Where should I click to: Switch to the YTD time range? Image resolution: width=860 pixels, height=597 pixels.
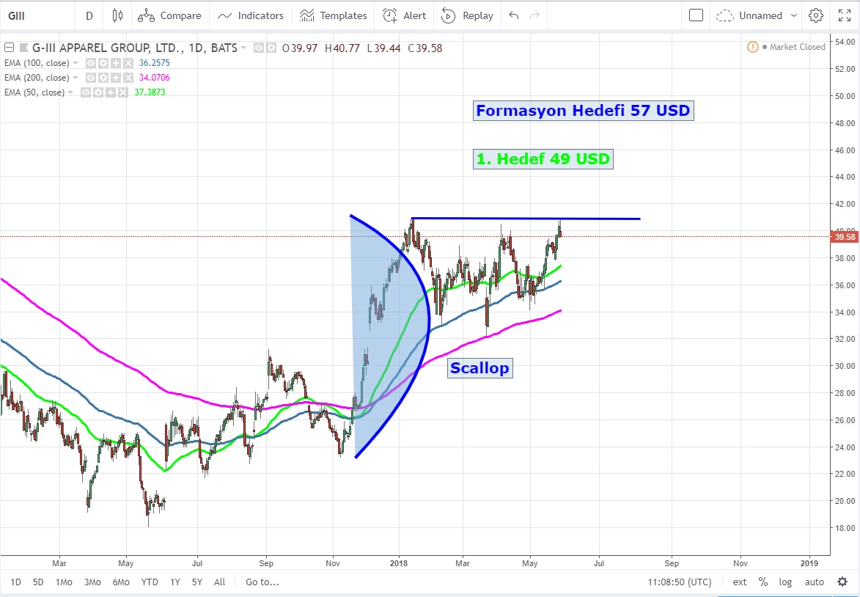(x=150, y=582)
